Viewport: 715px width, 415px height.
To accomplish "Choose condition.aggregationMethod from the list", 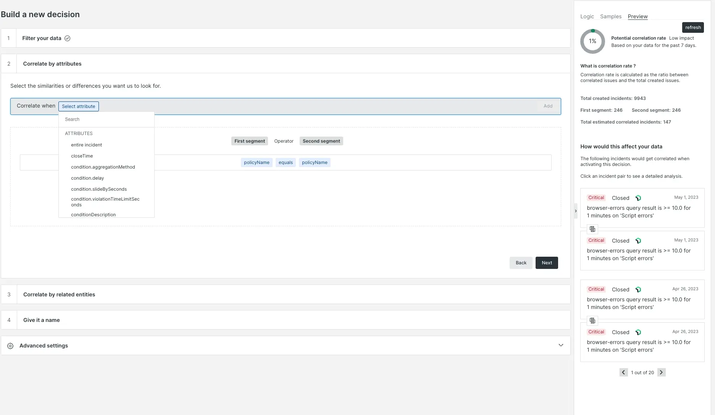I will coord(103,167).
